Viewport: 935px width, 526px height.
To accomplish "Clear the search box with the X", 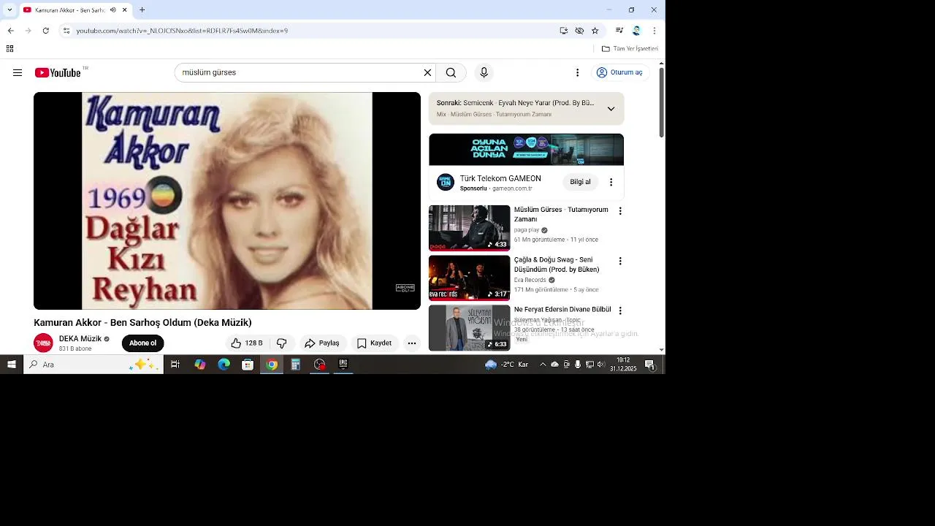I will pos(427,72).
